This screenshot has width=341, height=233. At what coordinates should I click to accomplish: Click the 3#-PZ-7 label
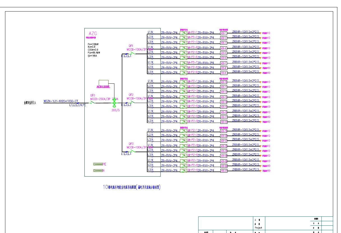point(192,160)
